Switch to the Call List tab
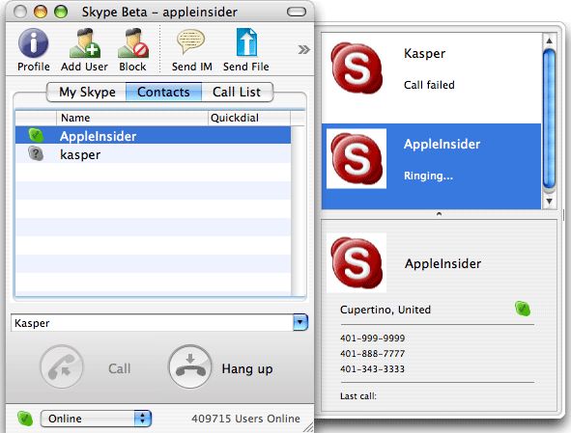This screenshot has width=571, height=433. coord(237,92)
